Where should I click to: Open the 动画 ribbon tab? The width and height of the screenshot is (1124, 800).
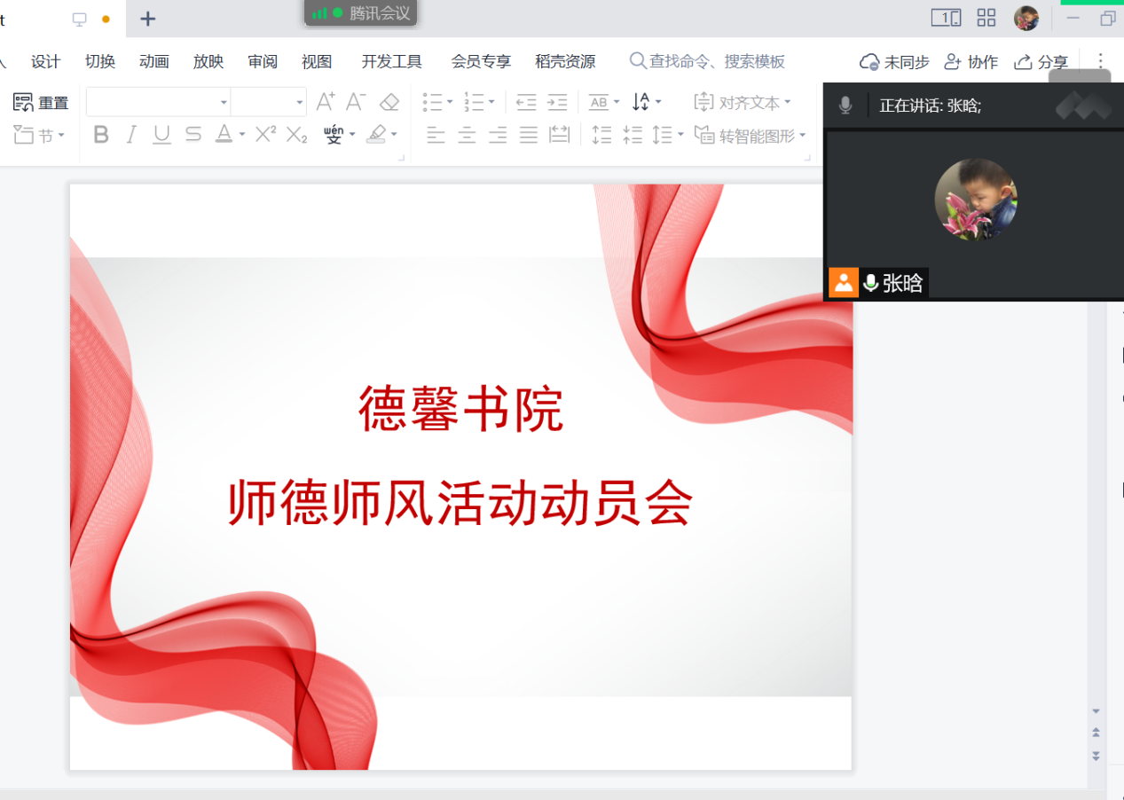pos(154,61)
